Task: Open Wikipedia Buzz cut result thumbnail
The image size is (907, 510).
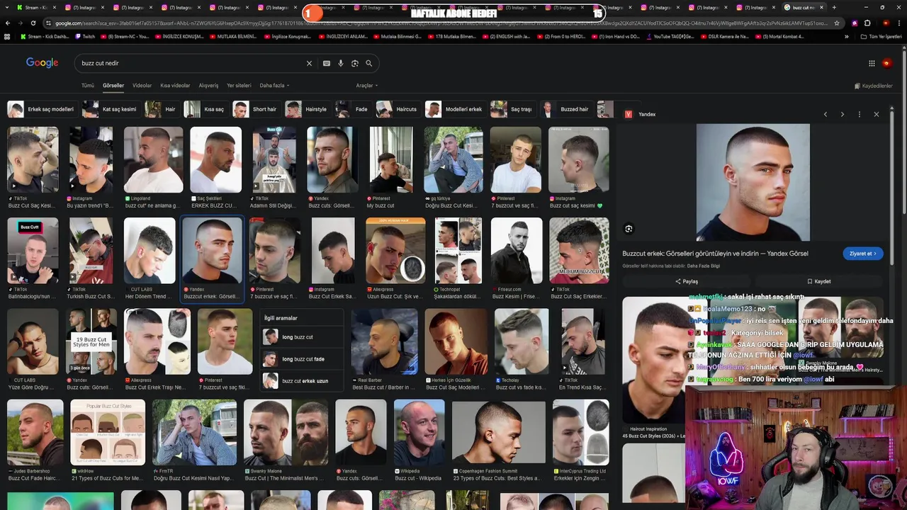Action: [419, 432]
